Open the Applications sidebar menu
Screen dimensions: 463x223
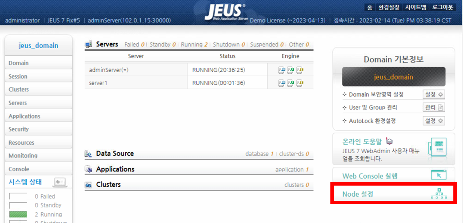pos(39,116)
